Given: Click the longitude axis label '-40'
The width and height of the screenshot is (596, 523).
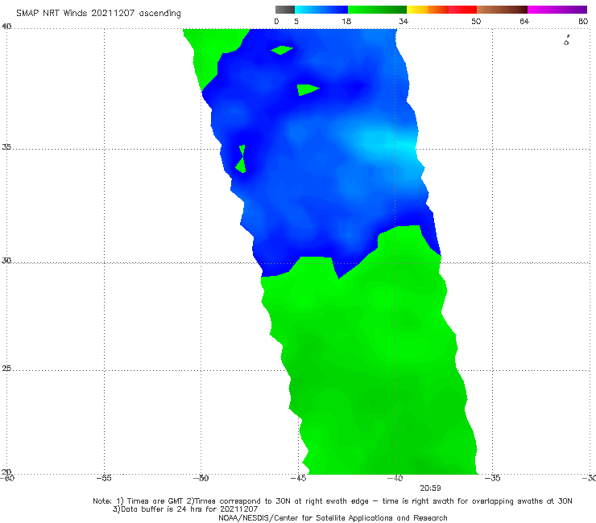Looking at the screenshot, I should 395,478.
